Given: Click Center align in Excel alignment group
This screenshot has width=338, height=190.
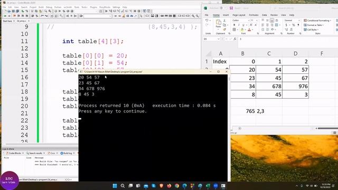Looking at the screenshot, I should 267,25.
